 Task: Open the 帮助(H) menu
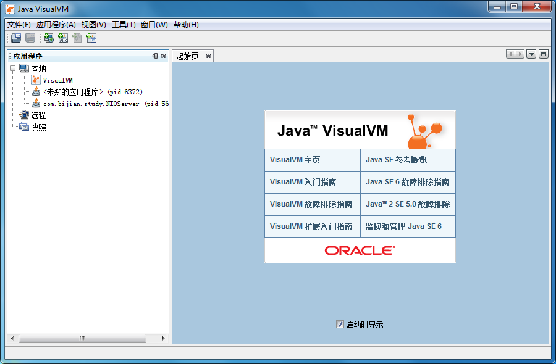(x=186, y=25)
